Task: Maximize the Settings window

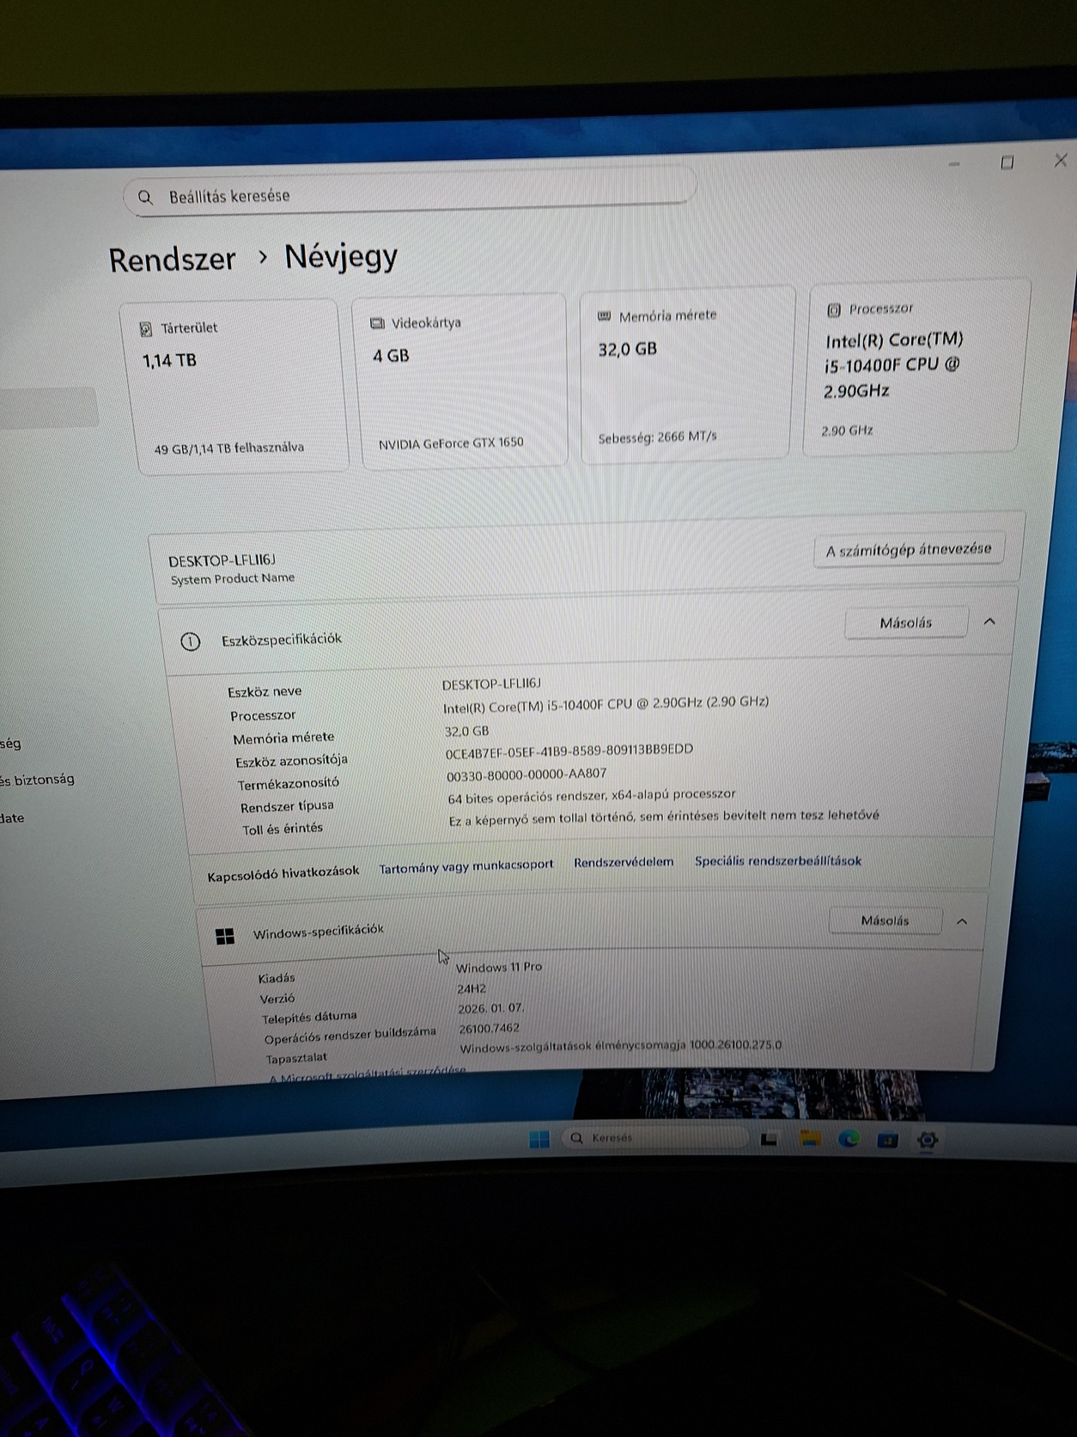Action: (x=1007, y=162)
